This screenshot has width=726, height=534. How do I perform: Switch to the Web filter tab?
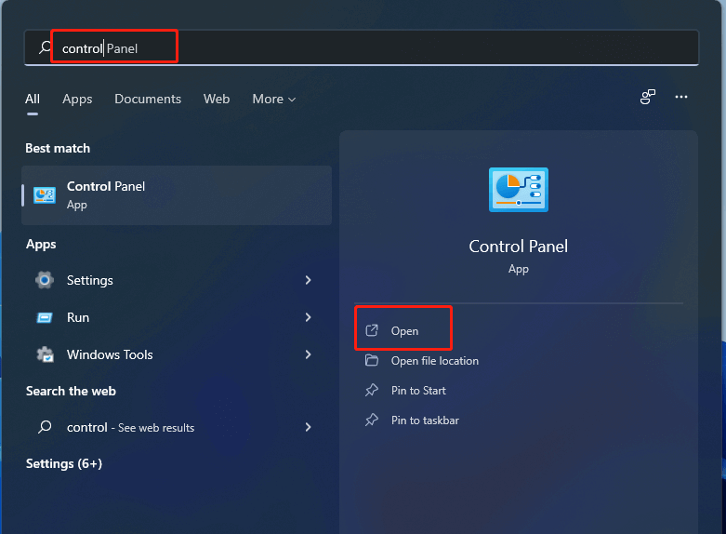217,99
